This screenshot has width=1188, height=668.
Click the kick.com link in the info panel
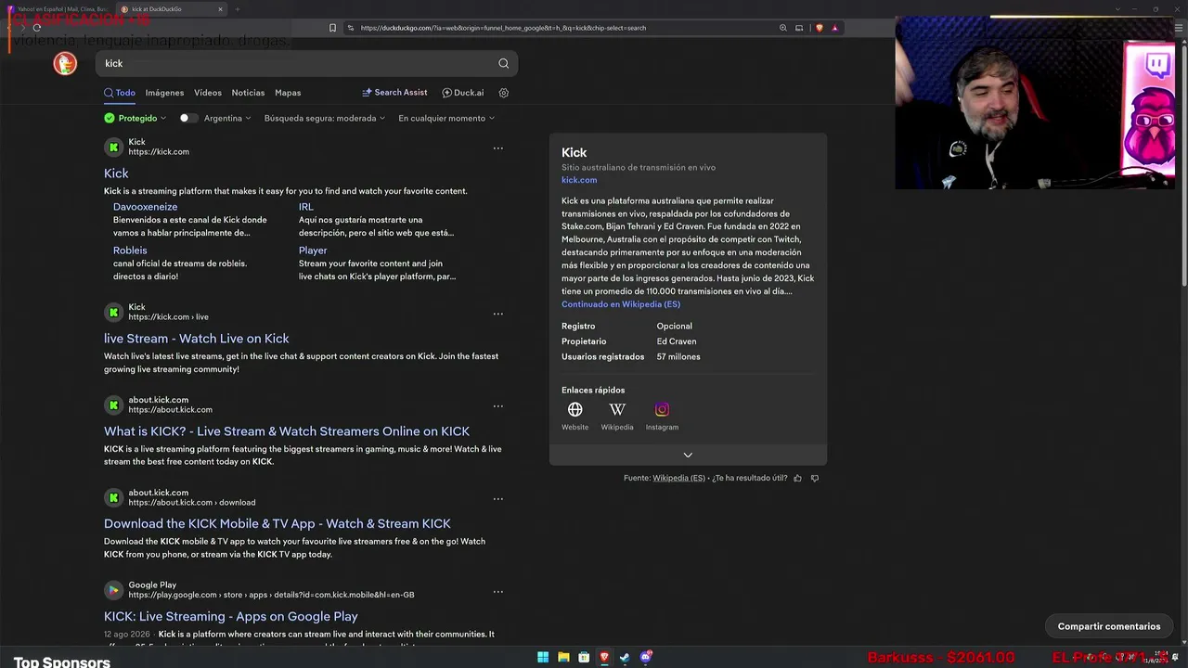click(579, 180)
